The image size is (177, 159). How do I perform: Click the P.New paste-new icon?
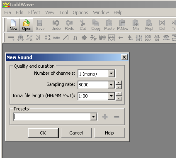(x=122, y=25)
